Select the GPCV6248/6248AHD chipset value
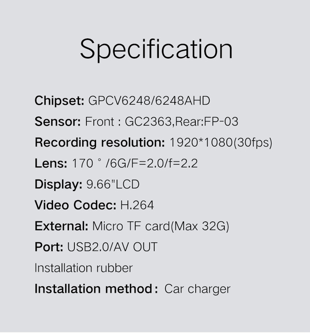Screen dimensions: 310x335 point(149,101)
